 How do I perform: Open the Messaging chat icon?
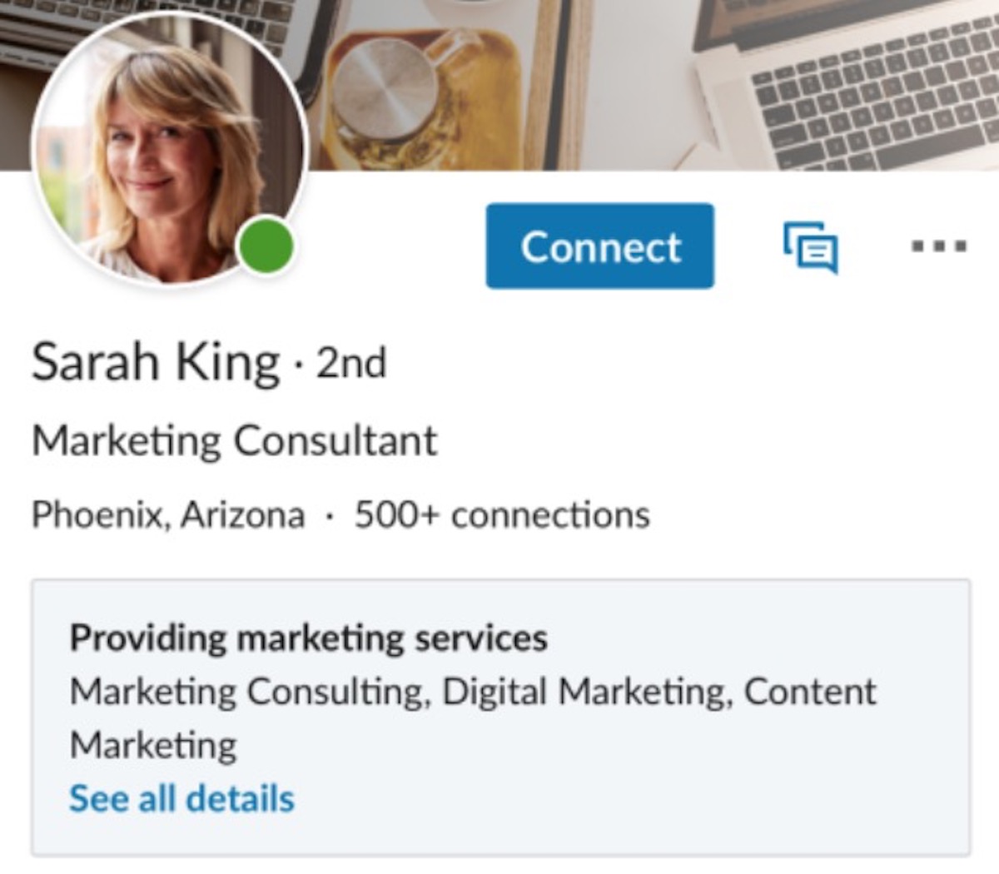(809, 247)
